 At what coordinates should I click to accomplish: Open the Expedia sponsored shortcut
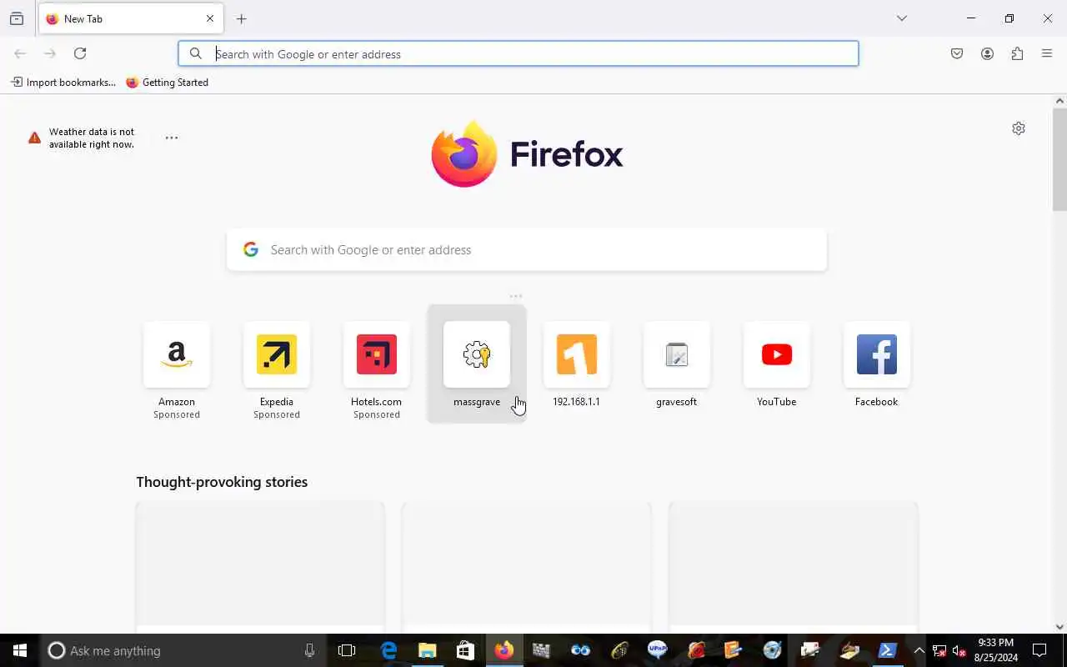coord(277,369)
